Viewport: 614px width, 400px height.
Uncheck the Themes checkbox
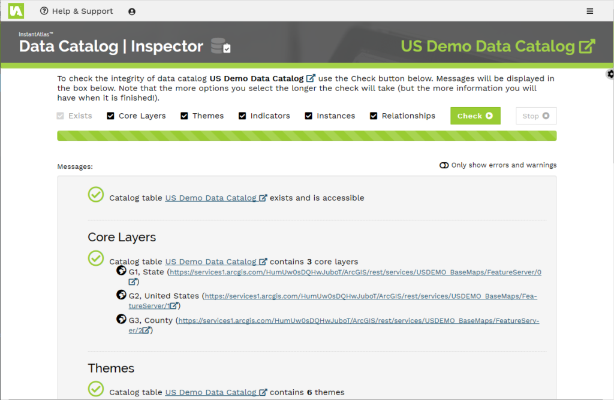pos(184,116)
